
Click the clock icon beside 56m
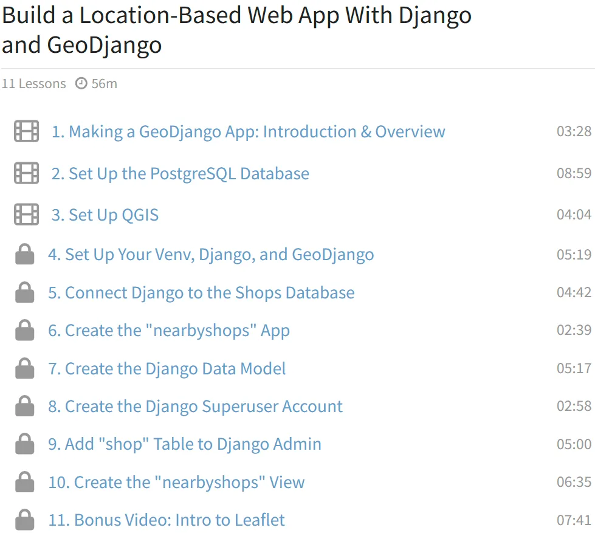(81, 83)
